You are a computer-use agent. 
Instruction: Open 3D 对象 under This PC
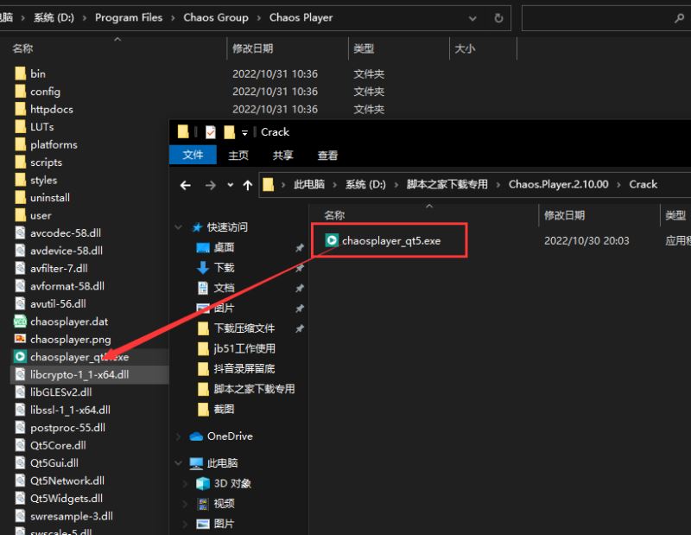pos(232,483)
